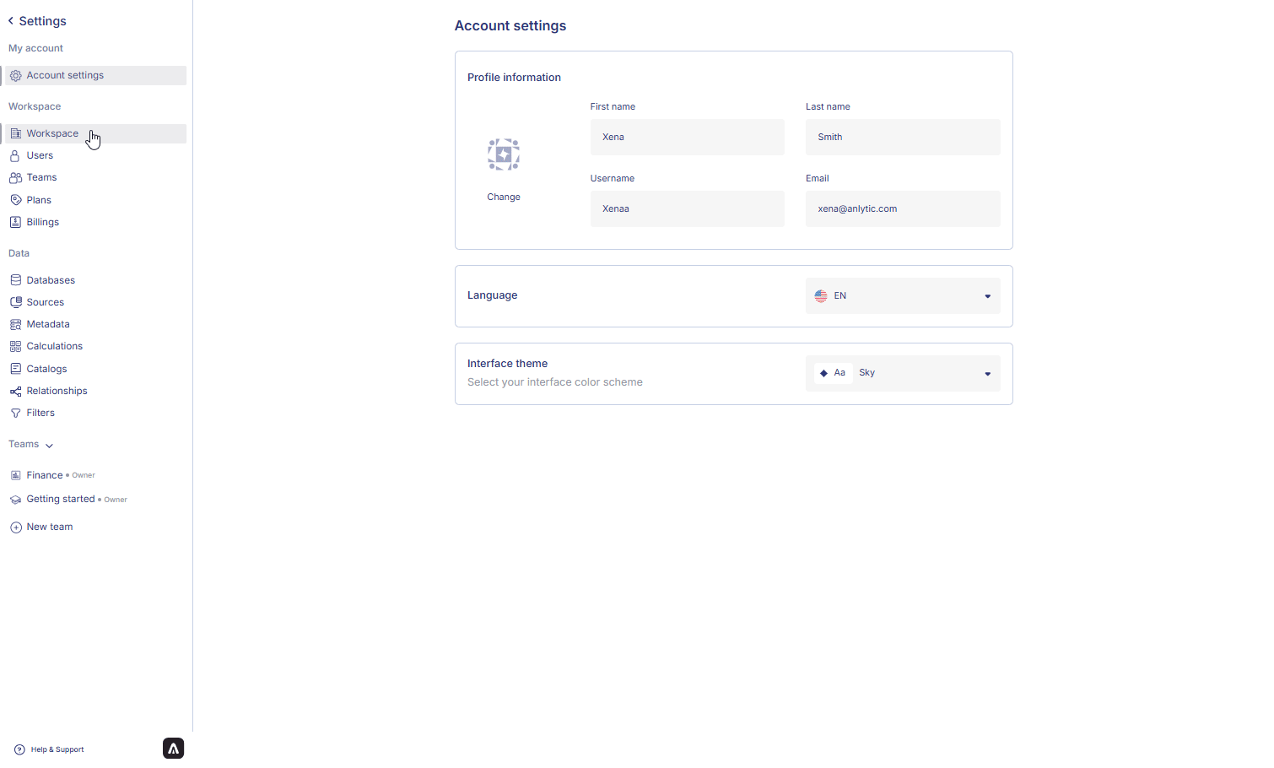Open the Language dropdown showing EN
The width and height of the screenshot is (1274, 768).
click(902, 296)
